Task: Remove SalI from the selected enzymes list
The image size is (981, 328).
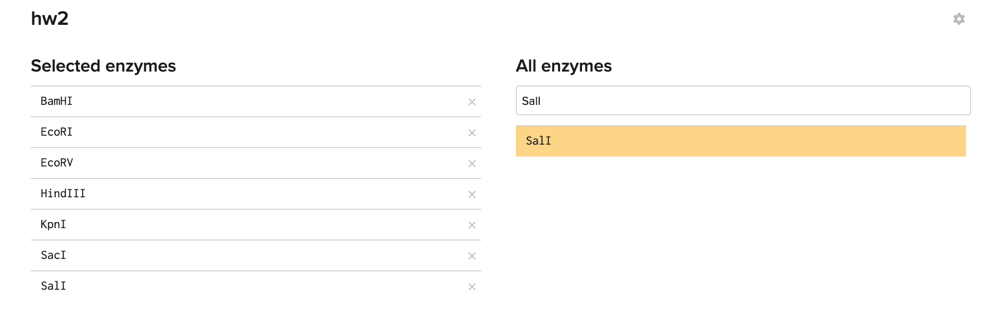Action: 472,287
